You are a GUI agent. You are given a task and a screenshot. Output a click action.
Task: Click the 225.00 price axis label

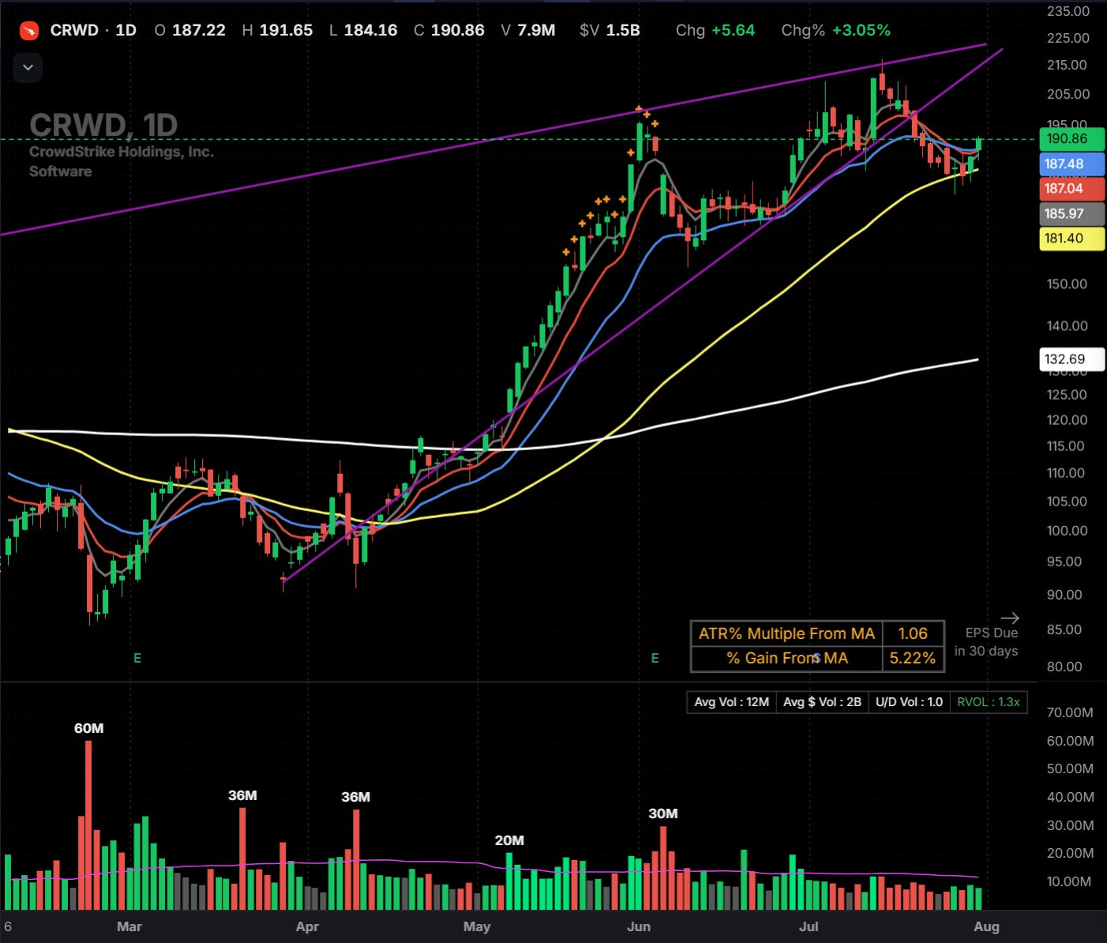click(1068, 38)
